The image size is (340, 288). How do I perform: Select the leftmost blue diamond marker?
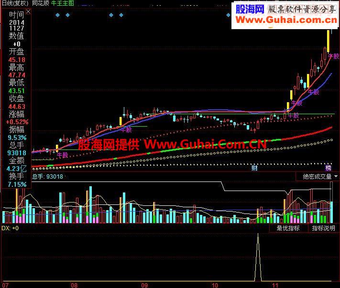click(x=57, y=15)
